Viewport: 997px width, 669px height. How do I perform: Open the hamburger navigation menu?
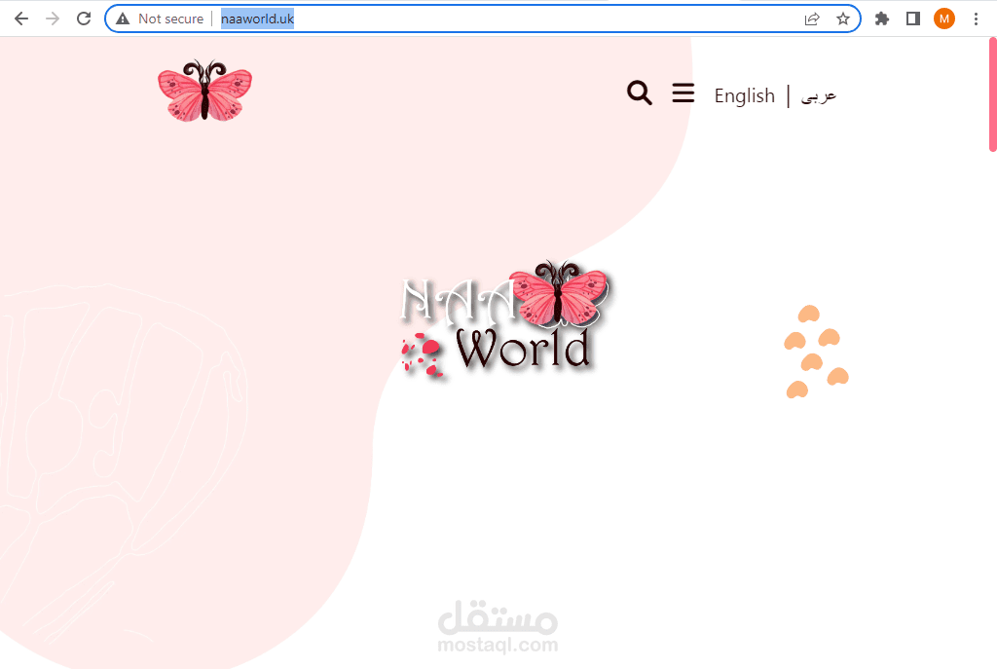(683, 93)
